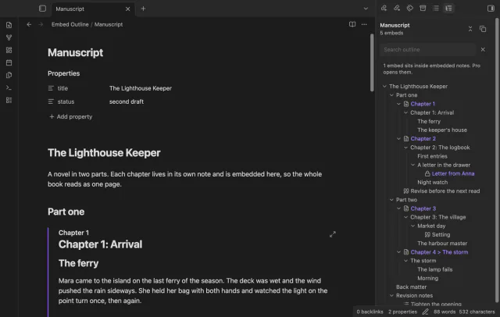The height and width of the screenshot is (317, 500).
Task: Open the tags tab in right sidebar
Action: point(409,9)
